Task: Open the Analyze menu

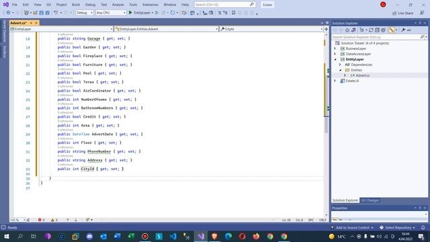Action: 118,5
